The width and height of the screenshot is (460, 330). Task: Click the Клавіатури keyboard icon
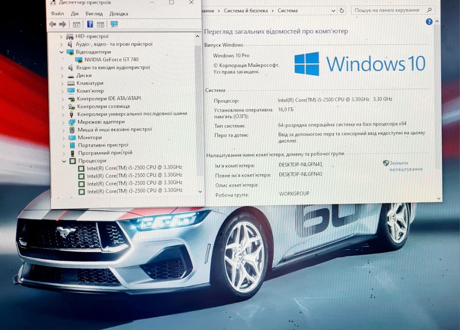click(x=71, y=83)
